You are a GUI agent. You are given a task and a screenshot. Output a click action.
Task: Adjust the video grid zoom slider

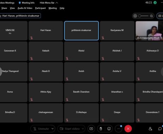[143, 16]
